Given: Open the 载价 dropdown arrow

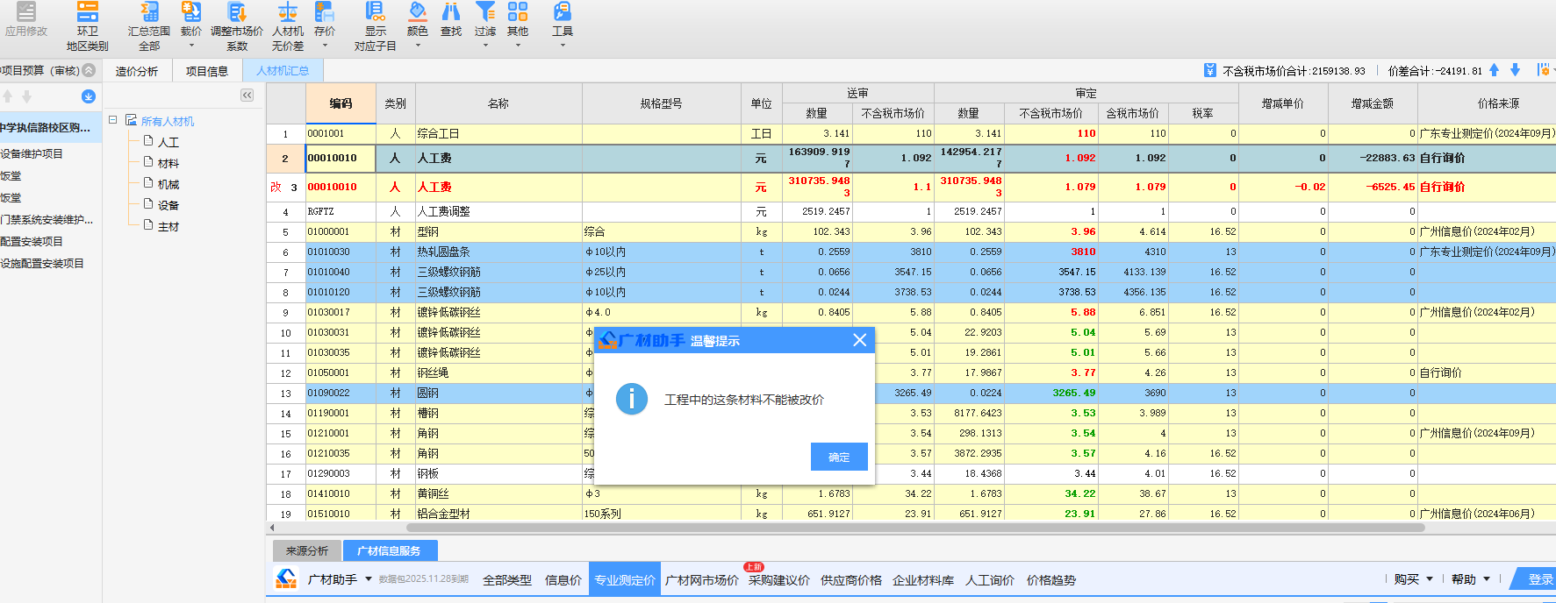Looking at the screenshot, I should 191,46.
